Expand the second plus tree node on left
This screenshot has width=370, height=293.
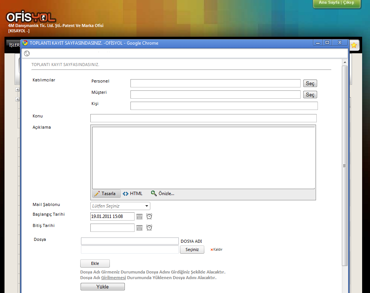tap(17, 99)
